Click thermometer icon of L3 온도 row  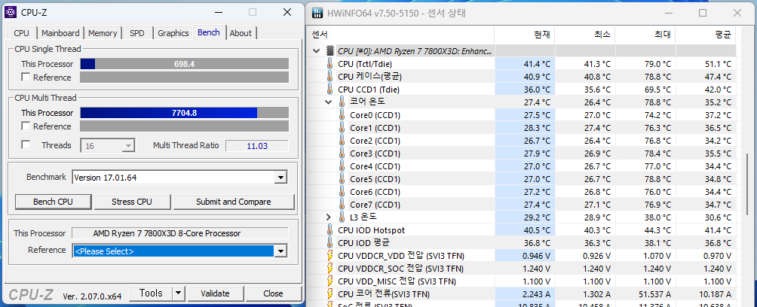click(342, 217)
